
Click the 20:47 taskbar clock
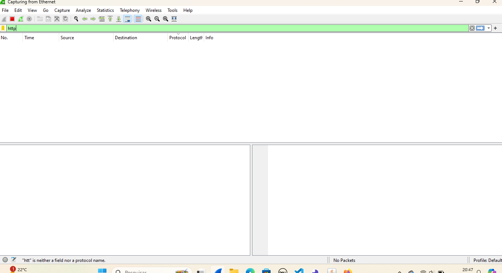coord(468,270)
